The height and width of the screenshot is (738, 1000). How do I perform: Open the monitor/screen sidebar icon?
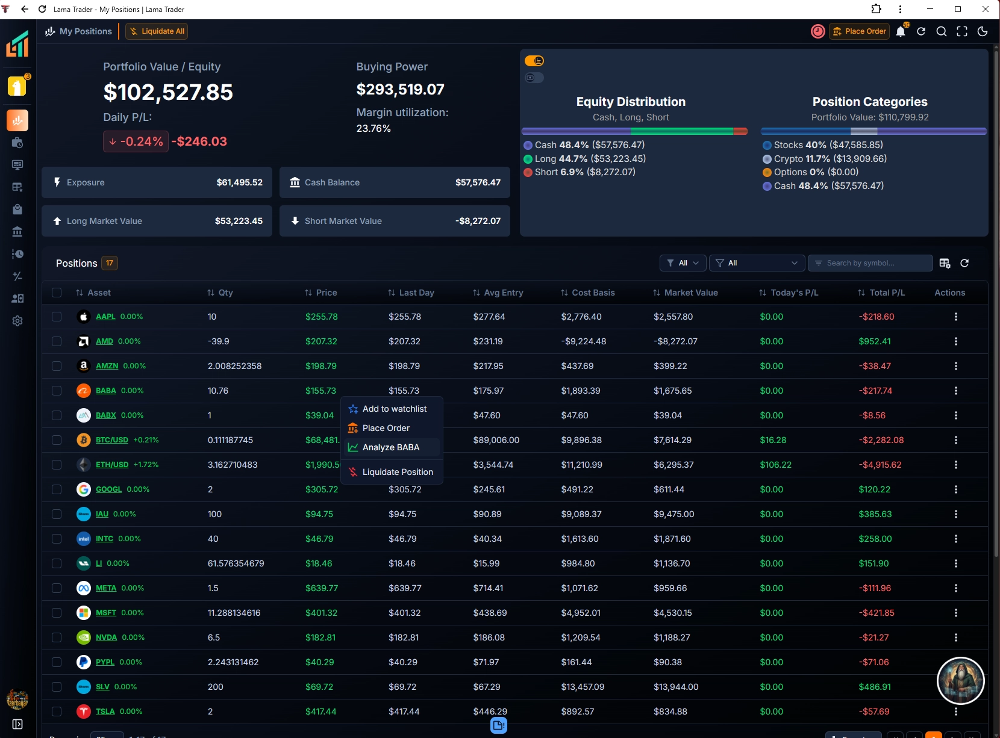[17, 164]
